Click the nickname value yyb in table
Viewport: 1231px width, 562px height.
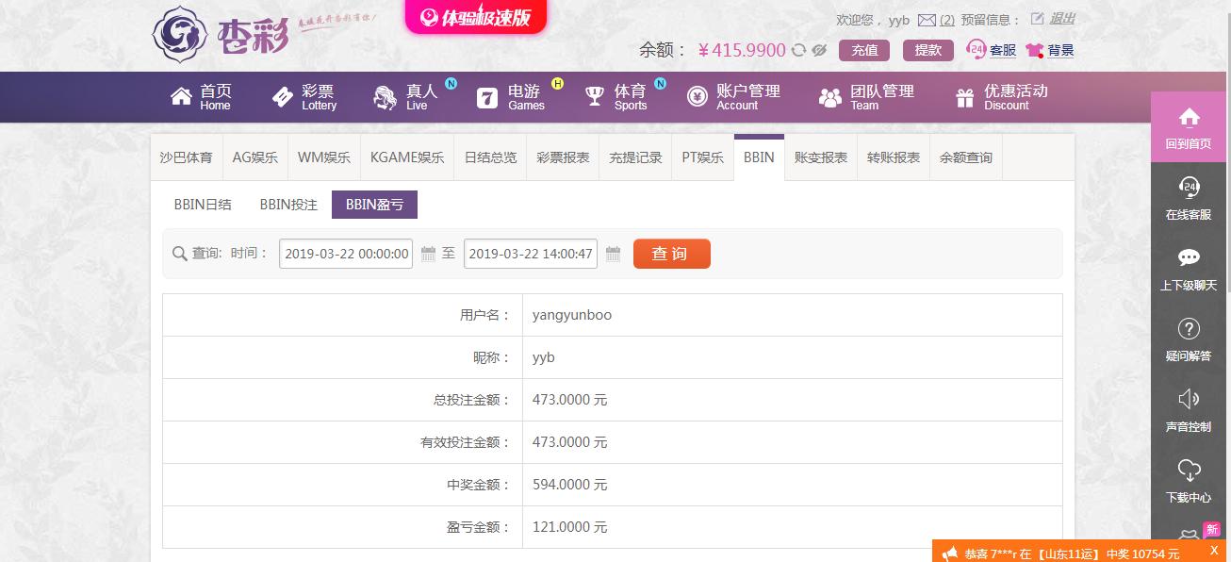click(x=544, y=357)
